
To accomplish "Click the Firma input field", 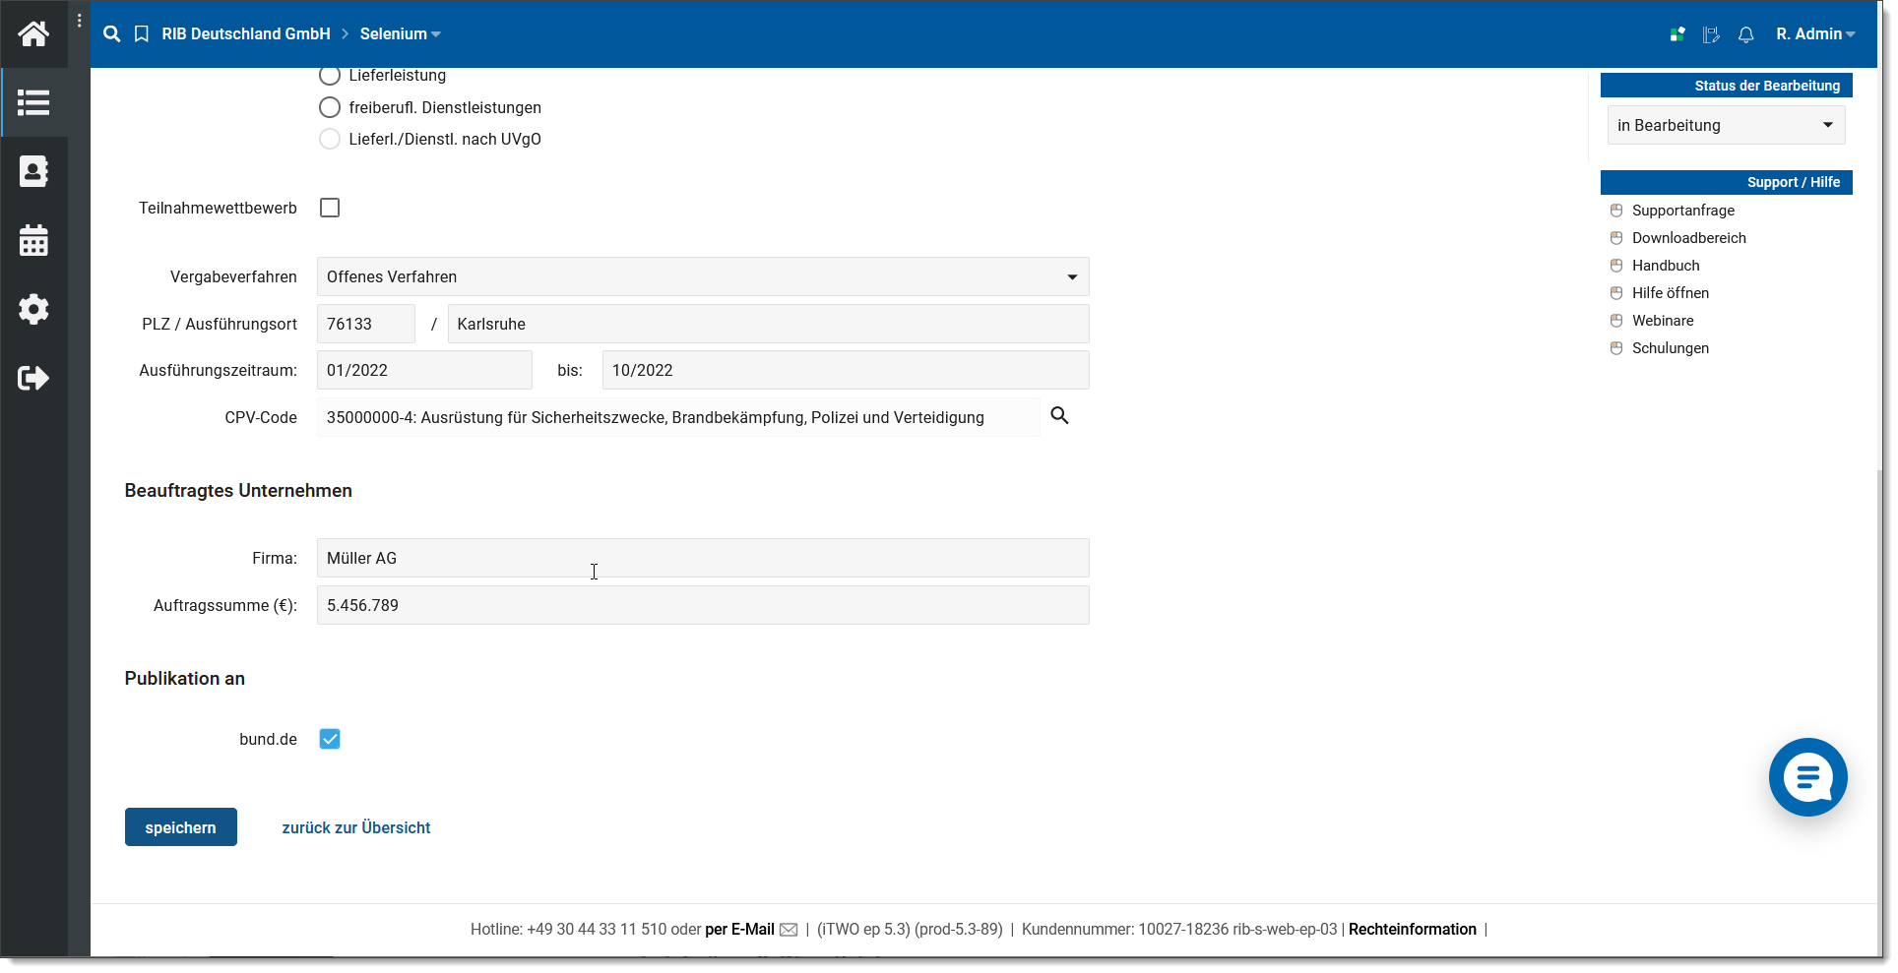I will point(702,558).
